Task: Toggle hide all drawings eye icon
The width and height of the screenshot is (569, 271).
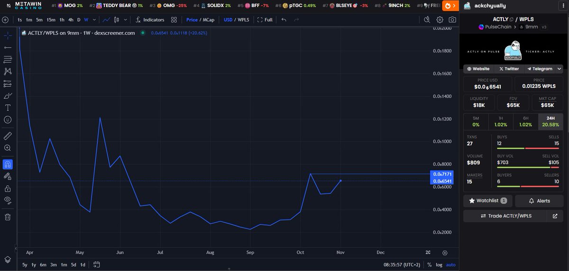Action: click(x=8, y=200)
